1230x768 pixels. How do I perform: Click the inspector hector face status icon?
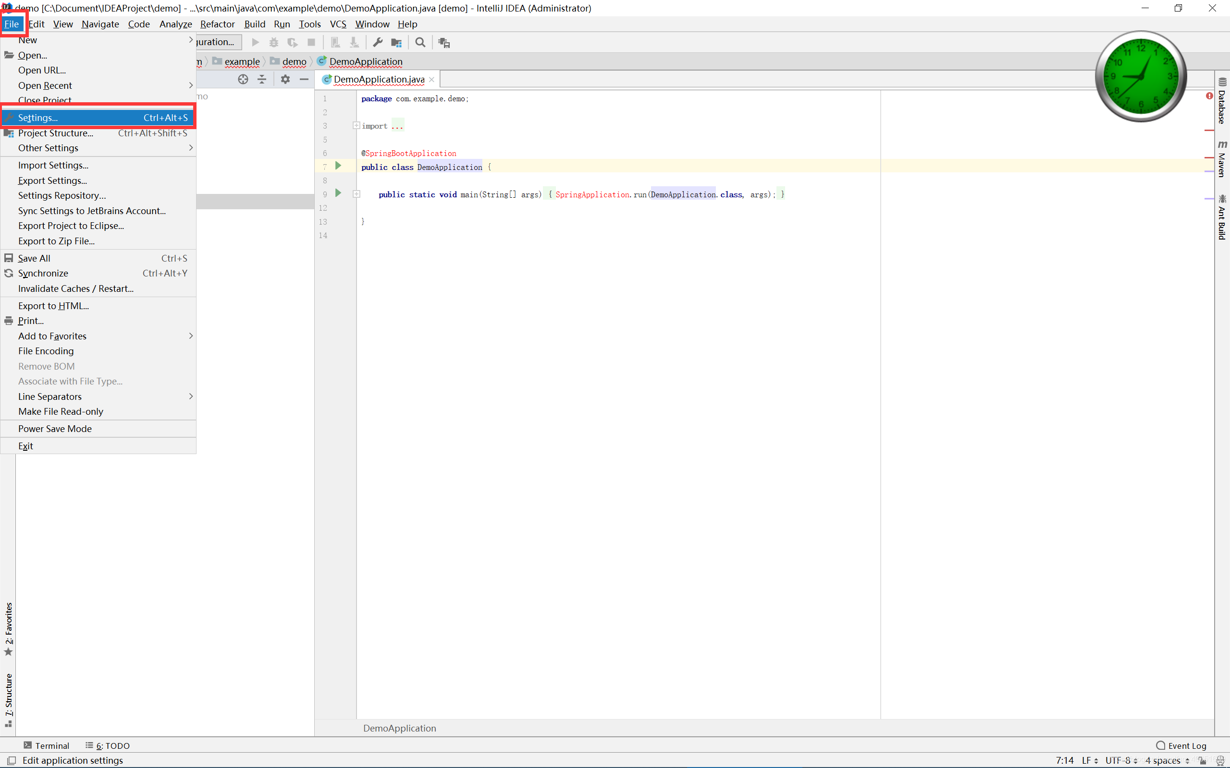click(x=1220, y=760)
